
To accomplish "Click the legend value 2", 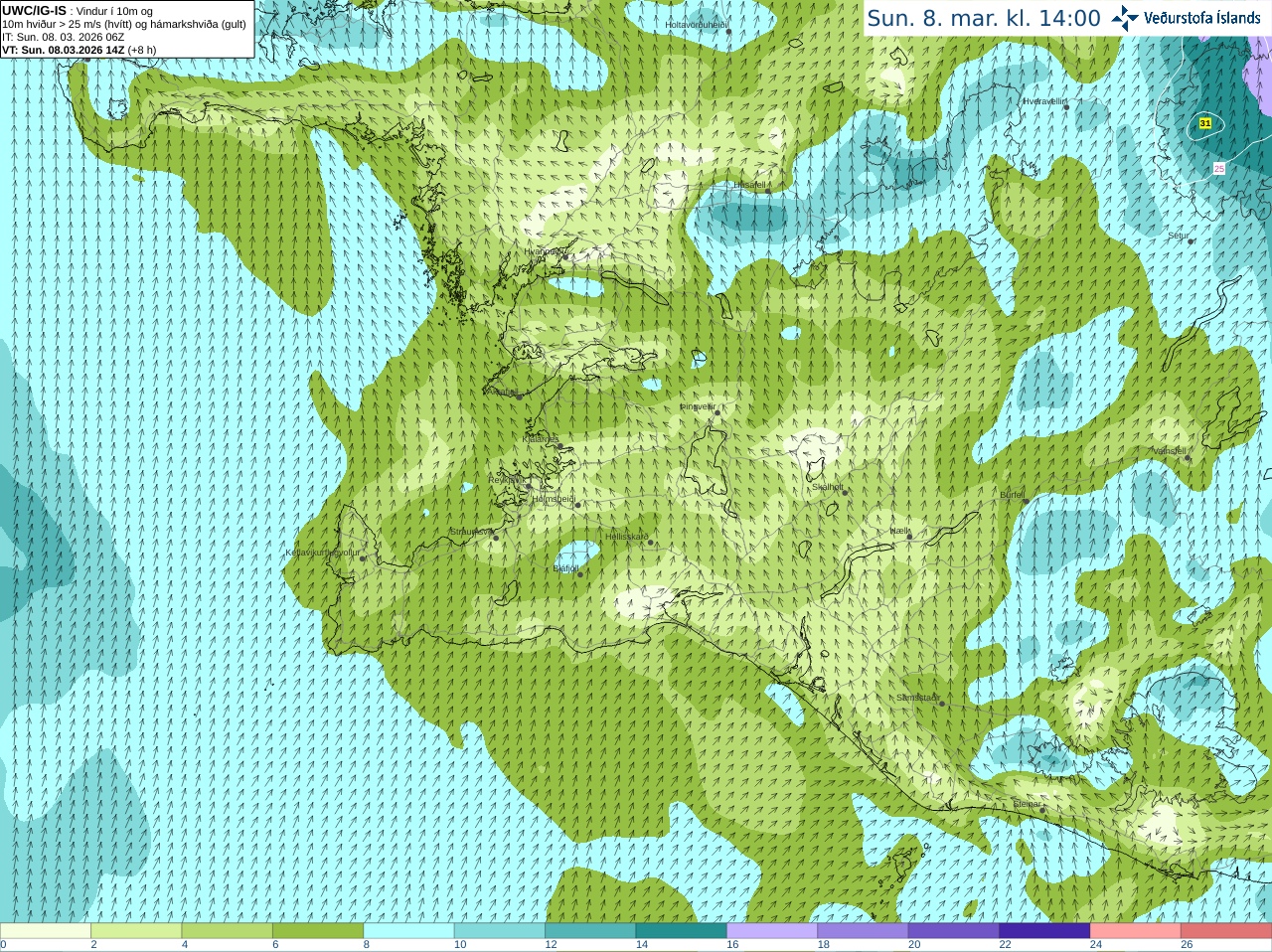I will tap(94, 945).
